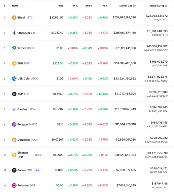Open the Market Cap info tooltip icon
Screen dimensions: 174x192
coord(134,6)
